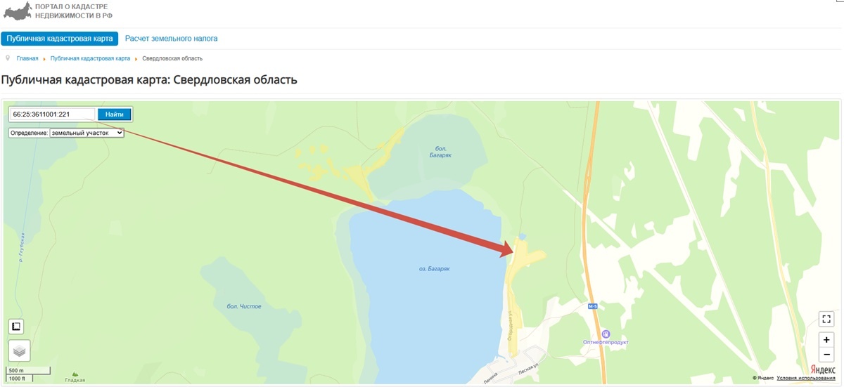Viewport: 844px width, 387px height.
Task: Click the оз. Багаряк lake label
Action: point(434,269)
